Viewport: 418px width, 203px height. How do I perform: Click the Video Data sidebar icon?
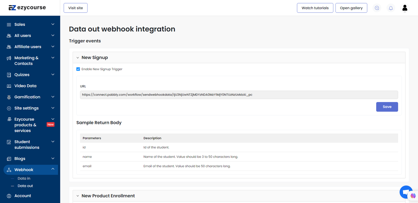(9, 86)
